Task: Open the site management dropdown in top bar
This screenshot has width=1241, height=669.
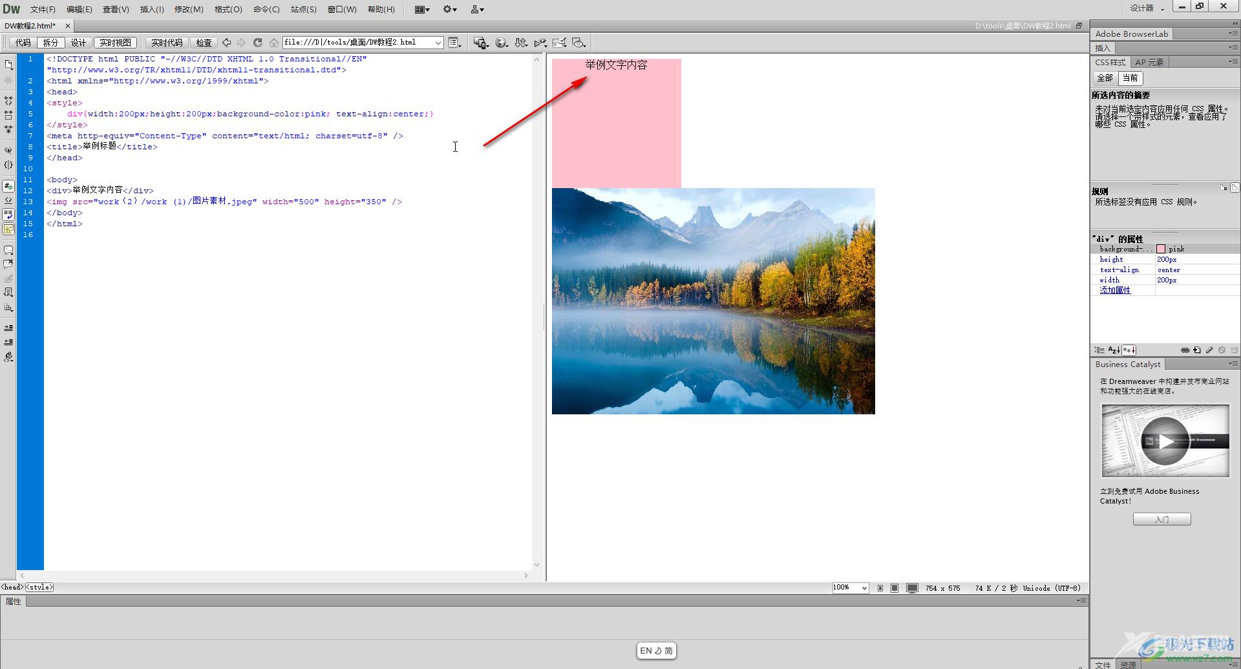Action: pos(478,9)
